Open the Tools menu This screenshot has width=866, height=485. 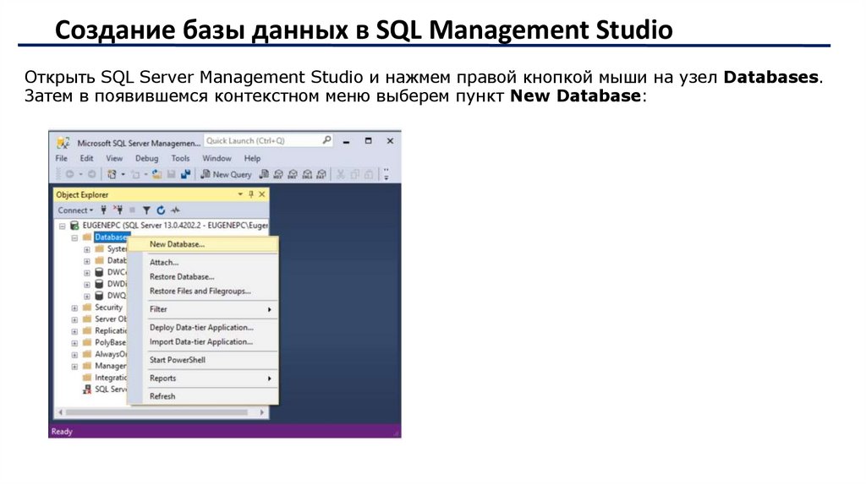tap(181, 158)
